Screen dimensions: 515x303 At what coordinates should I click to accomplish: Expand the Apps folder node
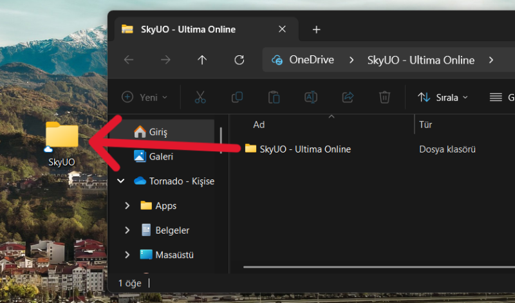pyautogui.click(x=127, y=205)
